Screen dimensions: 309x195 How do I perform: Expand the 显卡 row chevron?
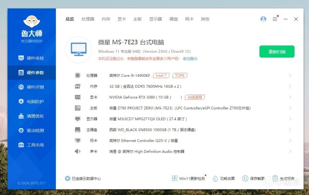click(x=290, y=97)
